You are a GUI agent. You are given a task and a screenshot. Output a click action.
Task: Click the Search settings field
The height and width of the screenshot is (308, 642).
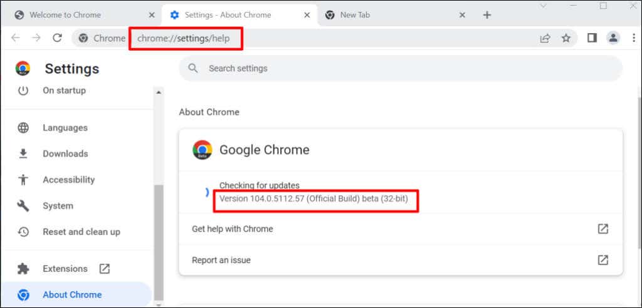click(400, 68)
